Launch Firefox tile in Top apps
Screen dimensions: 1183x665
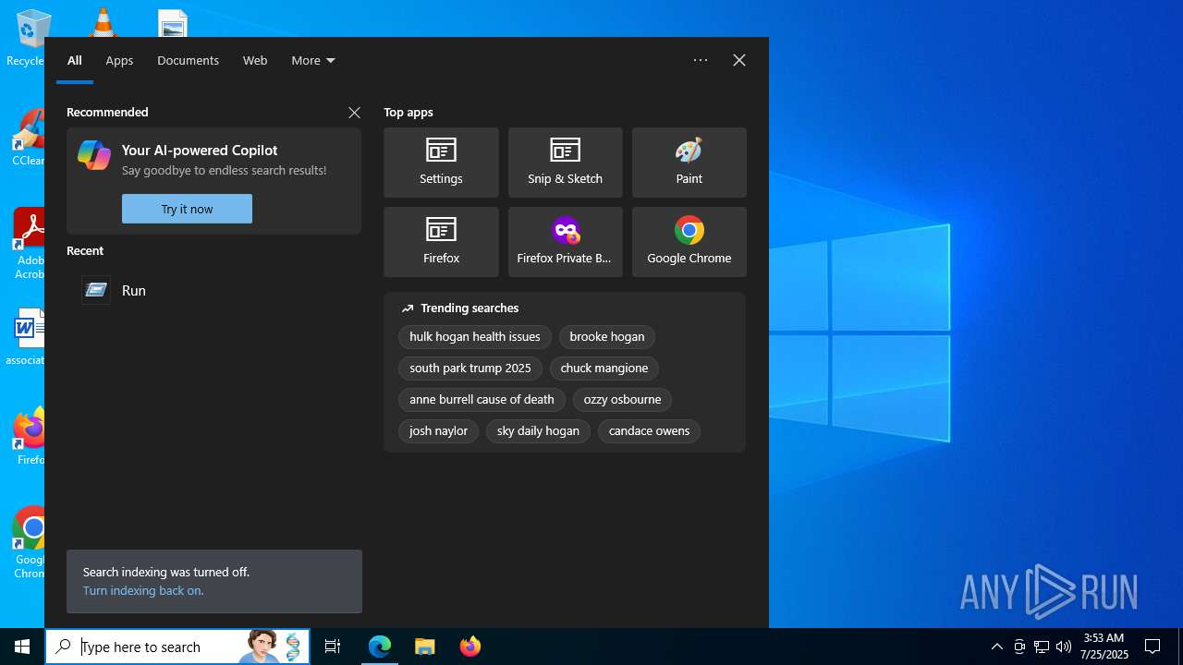(x=441, y=242)
